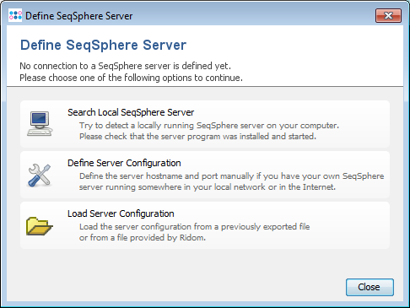Viewport: 410px width, 308px height.
Task: Choose Define Server Configuration option
Action: pos(205,175)
